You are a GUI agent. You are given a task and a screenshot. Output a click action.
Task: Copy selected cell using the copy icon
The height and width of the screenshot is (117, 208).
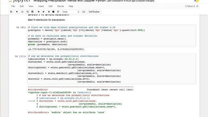28,12
